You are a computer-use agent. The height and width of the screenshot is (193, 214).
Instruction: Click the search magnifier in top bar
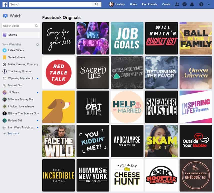point(97,4)
